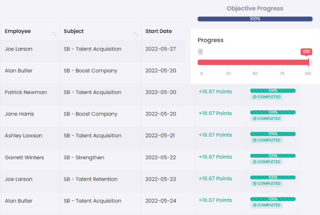Click the check icon in Garrett Winters' Completed badge
Viewport: 320px width, 215px height.
[255, 162]
